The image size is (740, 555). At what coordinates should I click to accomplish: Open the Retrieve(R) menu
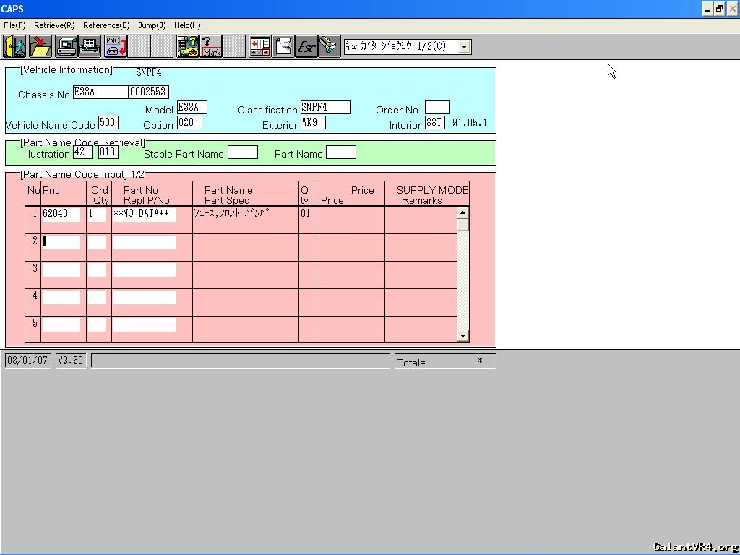pyautogui.click(x=54, y=25)
